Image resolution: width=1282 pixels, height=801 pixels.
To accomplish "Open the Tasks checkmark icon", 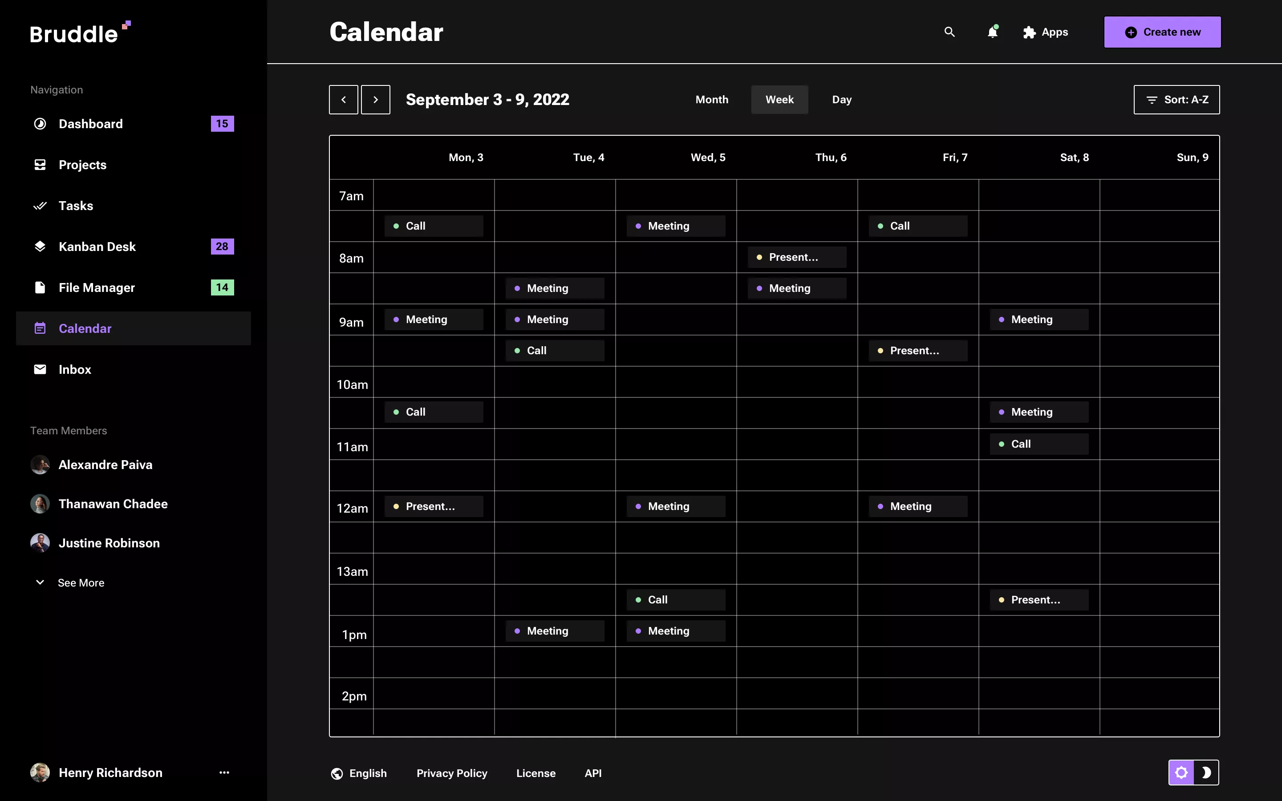I will (41, 206).
